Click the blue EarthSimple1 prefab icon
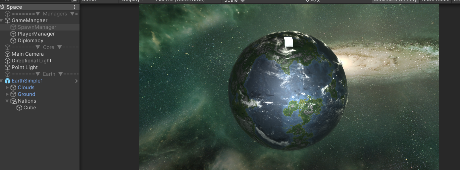Screen dimensions: 460x170 pos(7,81)
